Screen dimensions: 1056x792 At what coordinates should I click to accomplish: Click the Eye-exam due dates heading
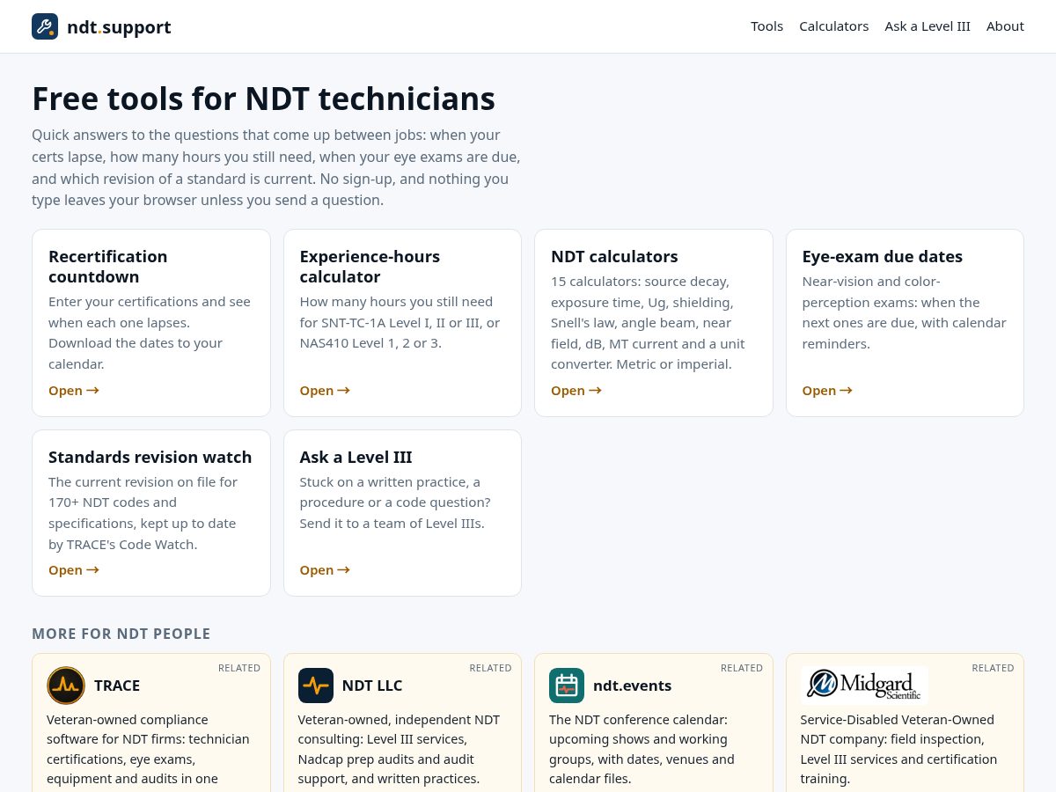(883, 257)
